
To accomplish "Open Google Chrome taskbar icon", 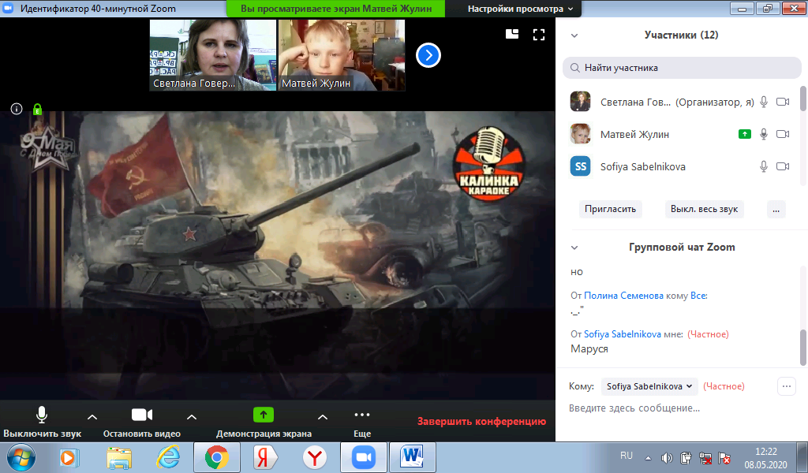I will point(217,457).
